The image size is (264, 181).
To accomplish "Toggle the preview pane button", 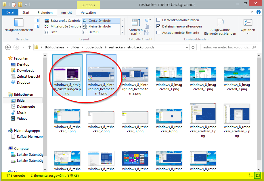I will click(37, 20).
